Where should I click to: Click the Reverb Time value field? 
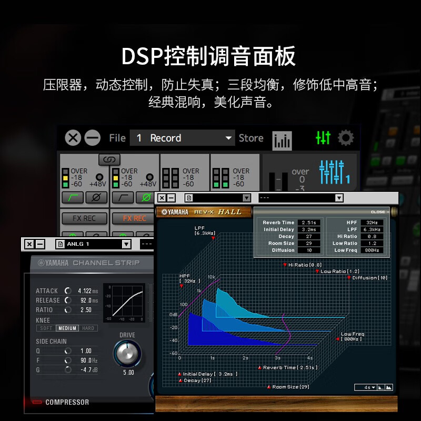[308, 223]
